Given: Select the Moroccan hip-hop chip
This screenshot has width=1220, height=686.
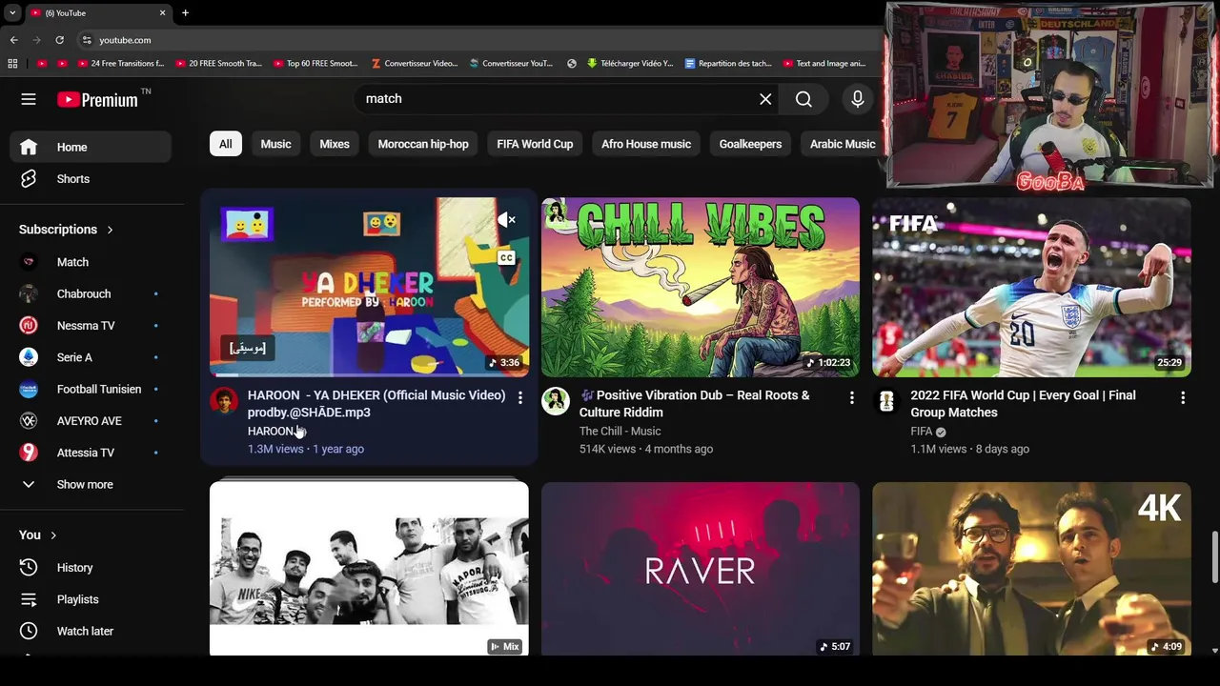Looking at the screenshot, I should [423, 144].
